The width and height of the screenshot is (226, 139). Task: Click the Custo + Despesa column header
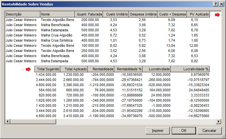(172, 15)
